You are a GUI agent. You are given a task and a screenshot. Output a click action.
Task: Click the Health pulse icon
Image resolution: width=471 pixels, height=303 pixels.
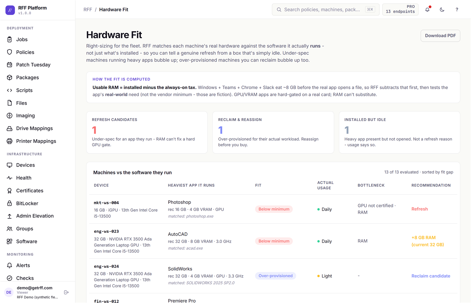pyautogui.click(x=9, y=178)
